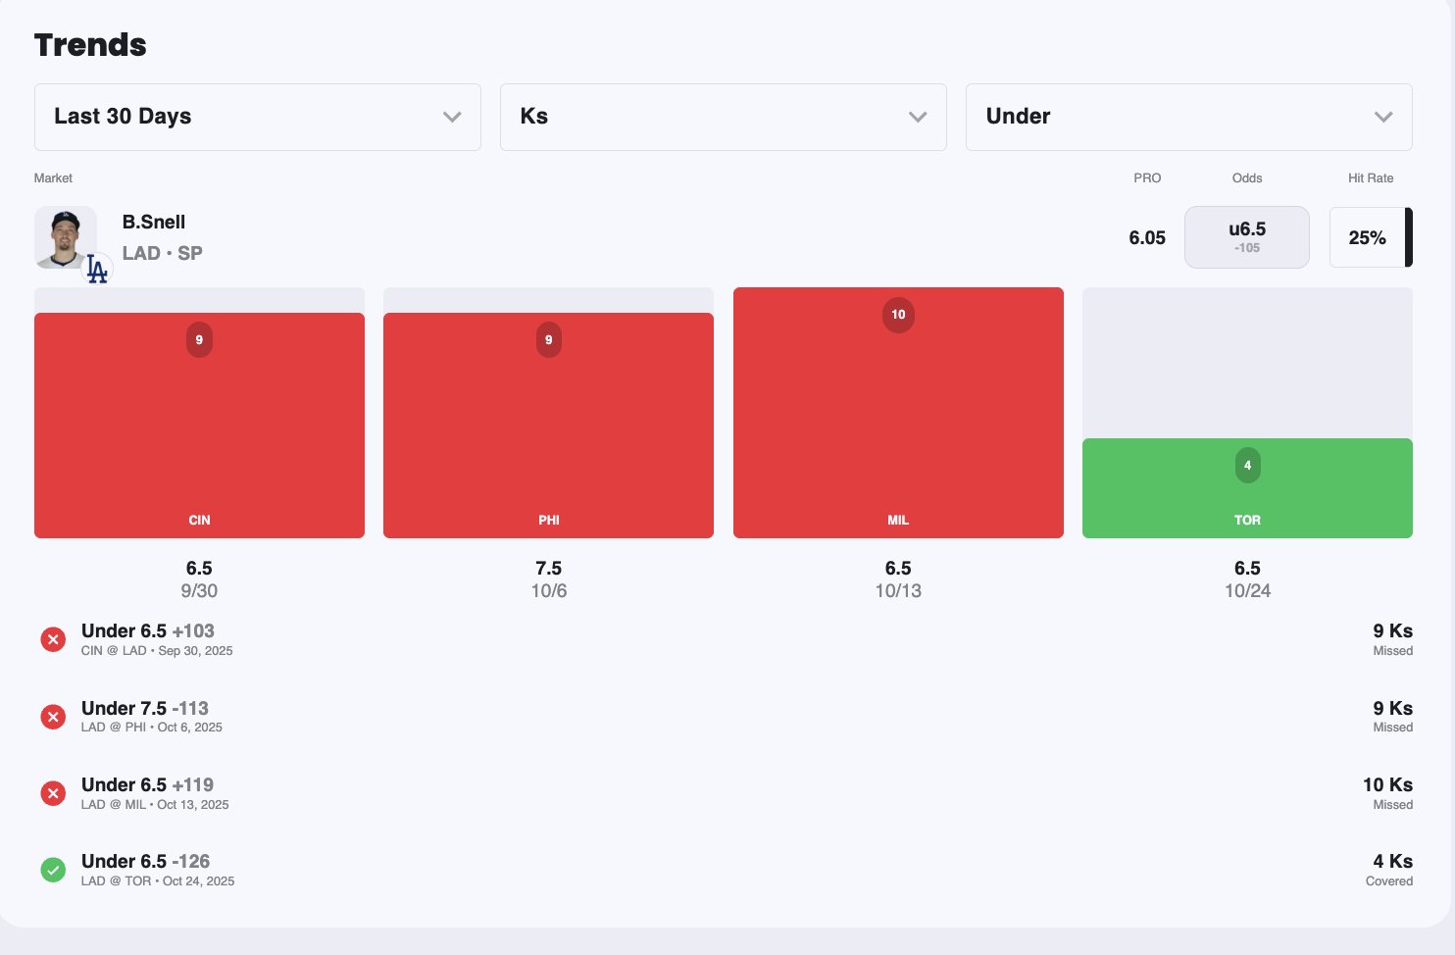Expand the Under selection dropdown
The width and height of the screenshot is (1455, 955).
pos(1188,117)
